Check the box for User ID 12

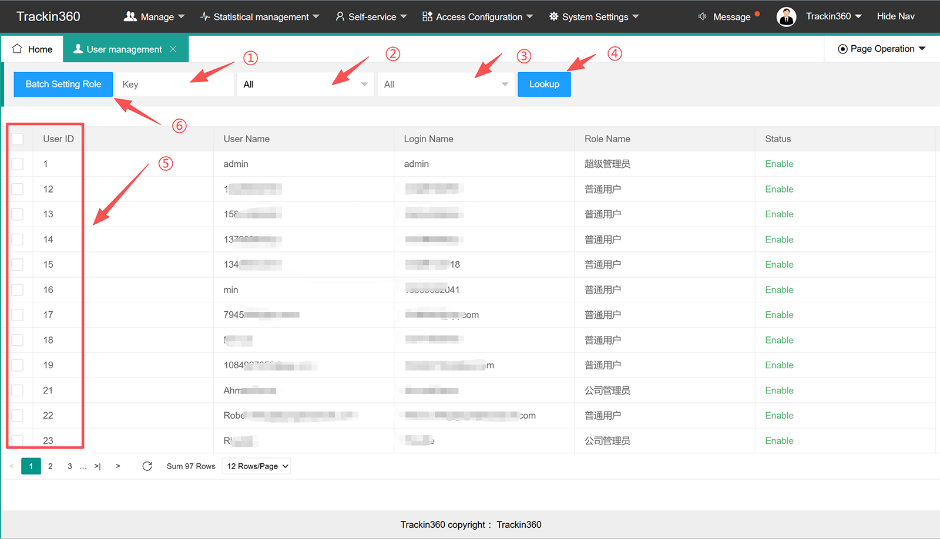17,189
